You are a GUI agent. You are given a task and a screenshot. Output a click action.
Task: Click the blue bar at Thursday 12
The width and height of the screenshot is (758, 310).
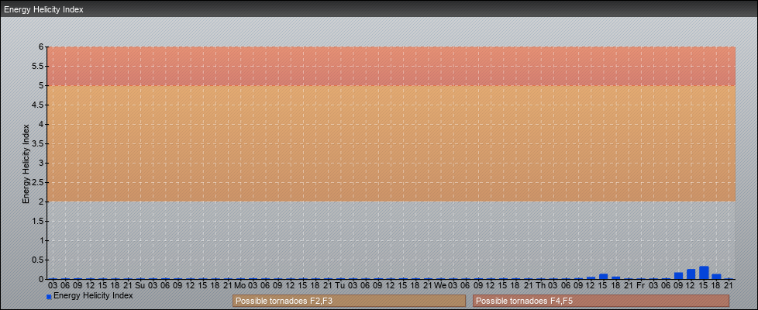[x=591, y=278]
